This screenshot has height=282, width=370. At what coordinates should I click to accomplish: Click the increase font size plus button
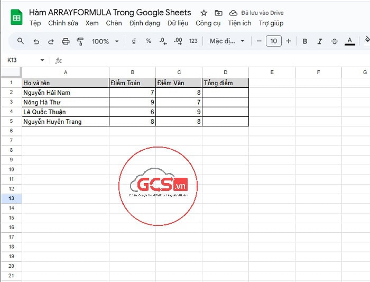point(288,41)
